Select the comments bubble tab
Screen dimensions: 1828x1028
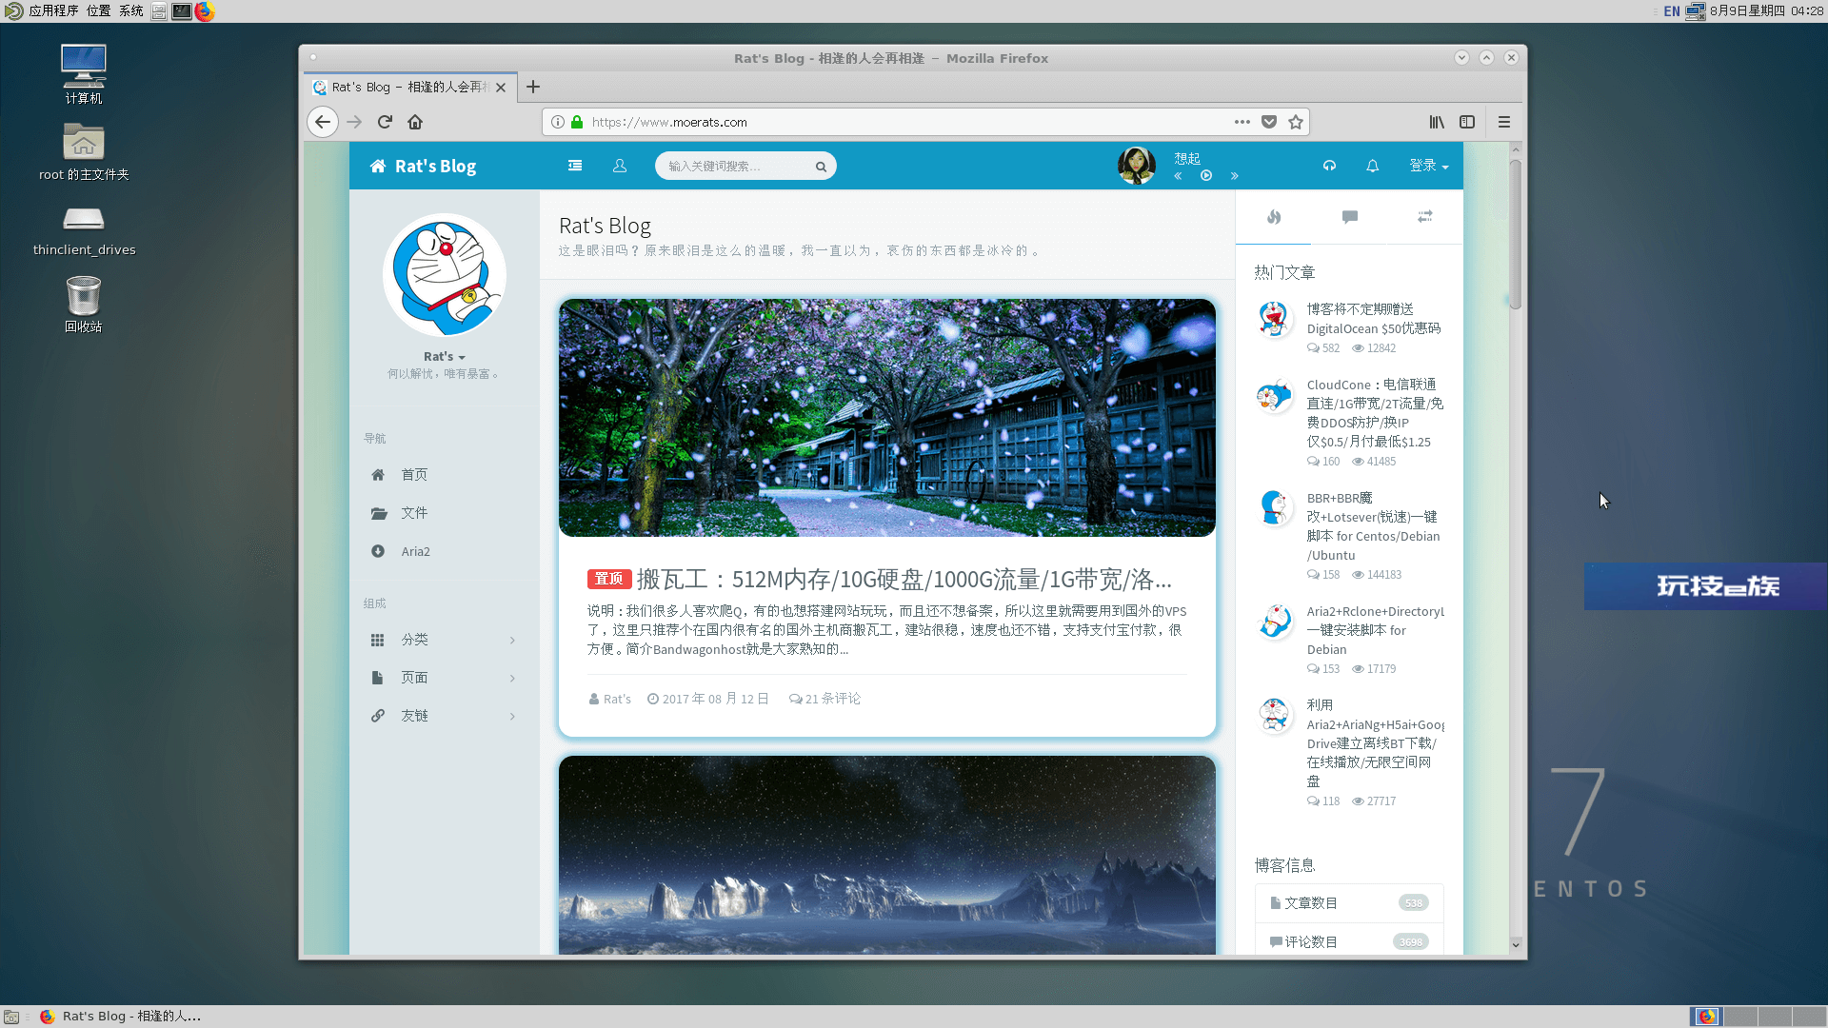tap(1349, 217)
